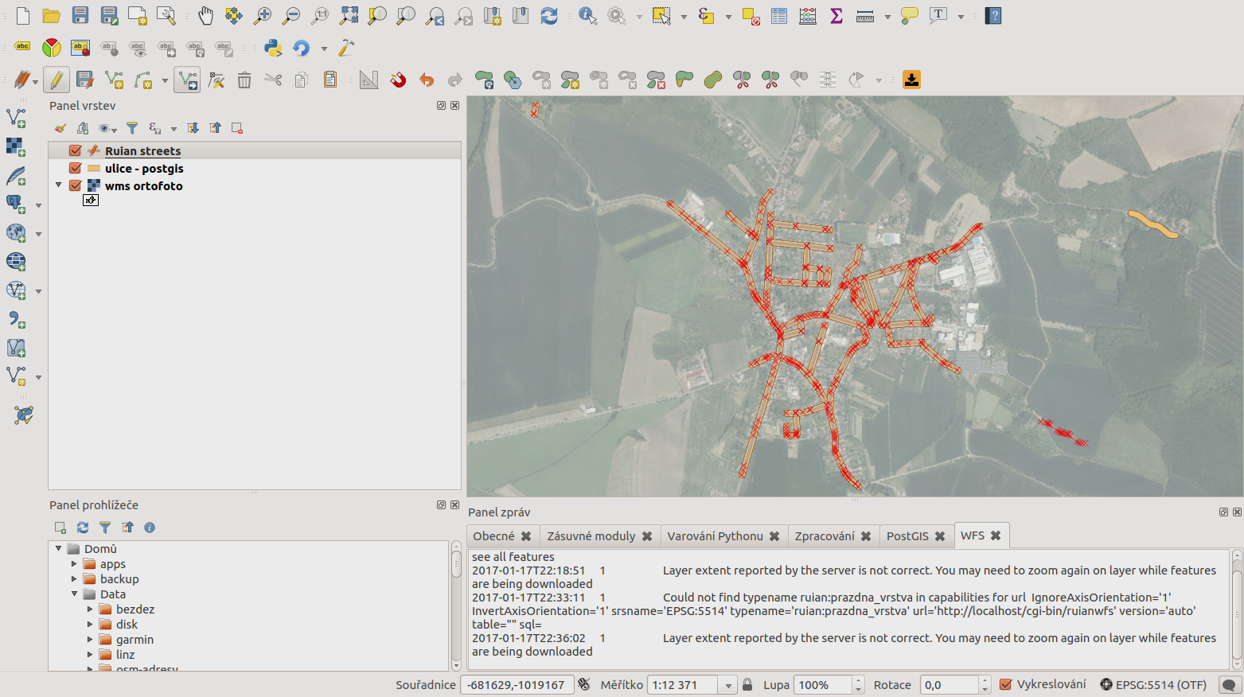Click the coordinates input field
Viewport: 1244px width, 697px height.
pyautogui.click(x=517, y=684)
